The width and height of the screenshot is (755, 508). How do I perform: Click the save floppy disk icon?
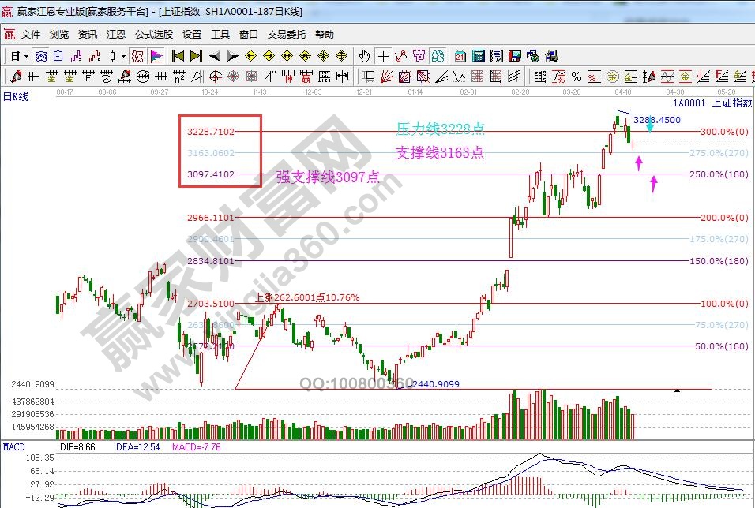(x=515, y=56)
